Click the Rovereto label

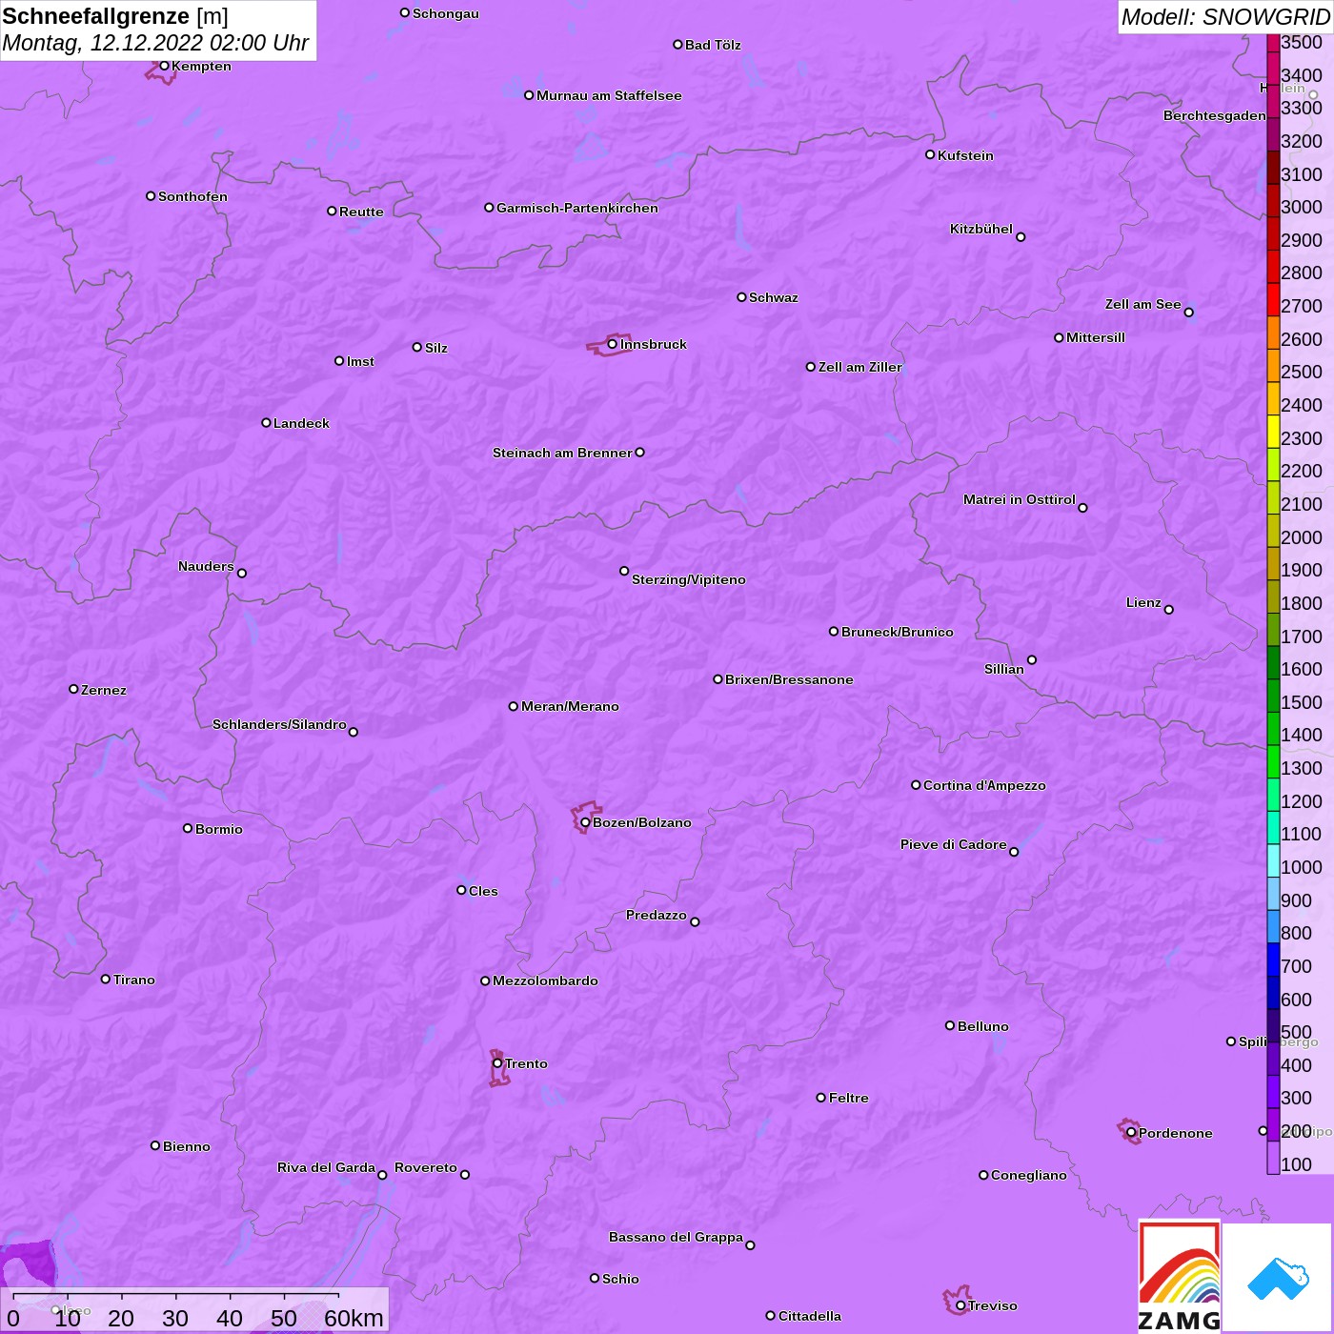point(426,1167)
